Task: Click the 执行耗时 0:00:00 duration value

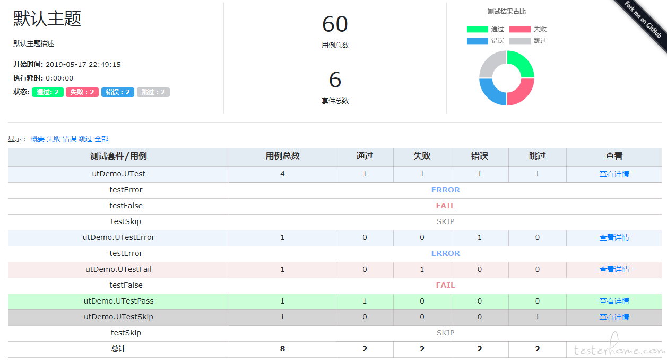Action: pyautogui.click(x=59, y=78)
